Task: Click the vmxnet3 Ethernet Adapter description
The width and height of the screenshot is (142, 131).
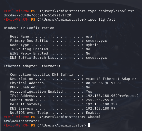Action: coord(111,79)
